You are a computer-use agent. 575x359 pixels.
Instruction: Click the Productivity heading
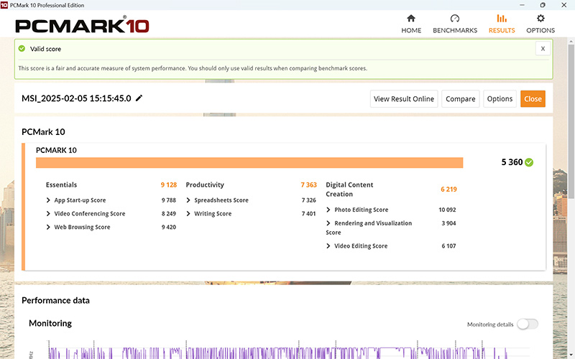tap(205, 185)
